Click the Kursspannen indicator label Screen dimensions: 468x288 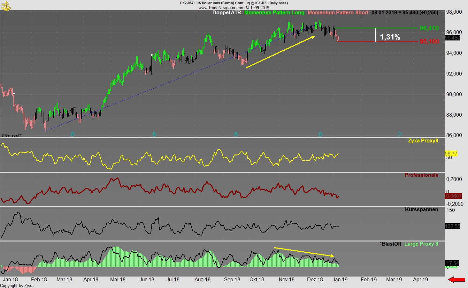tap(421, 210)
